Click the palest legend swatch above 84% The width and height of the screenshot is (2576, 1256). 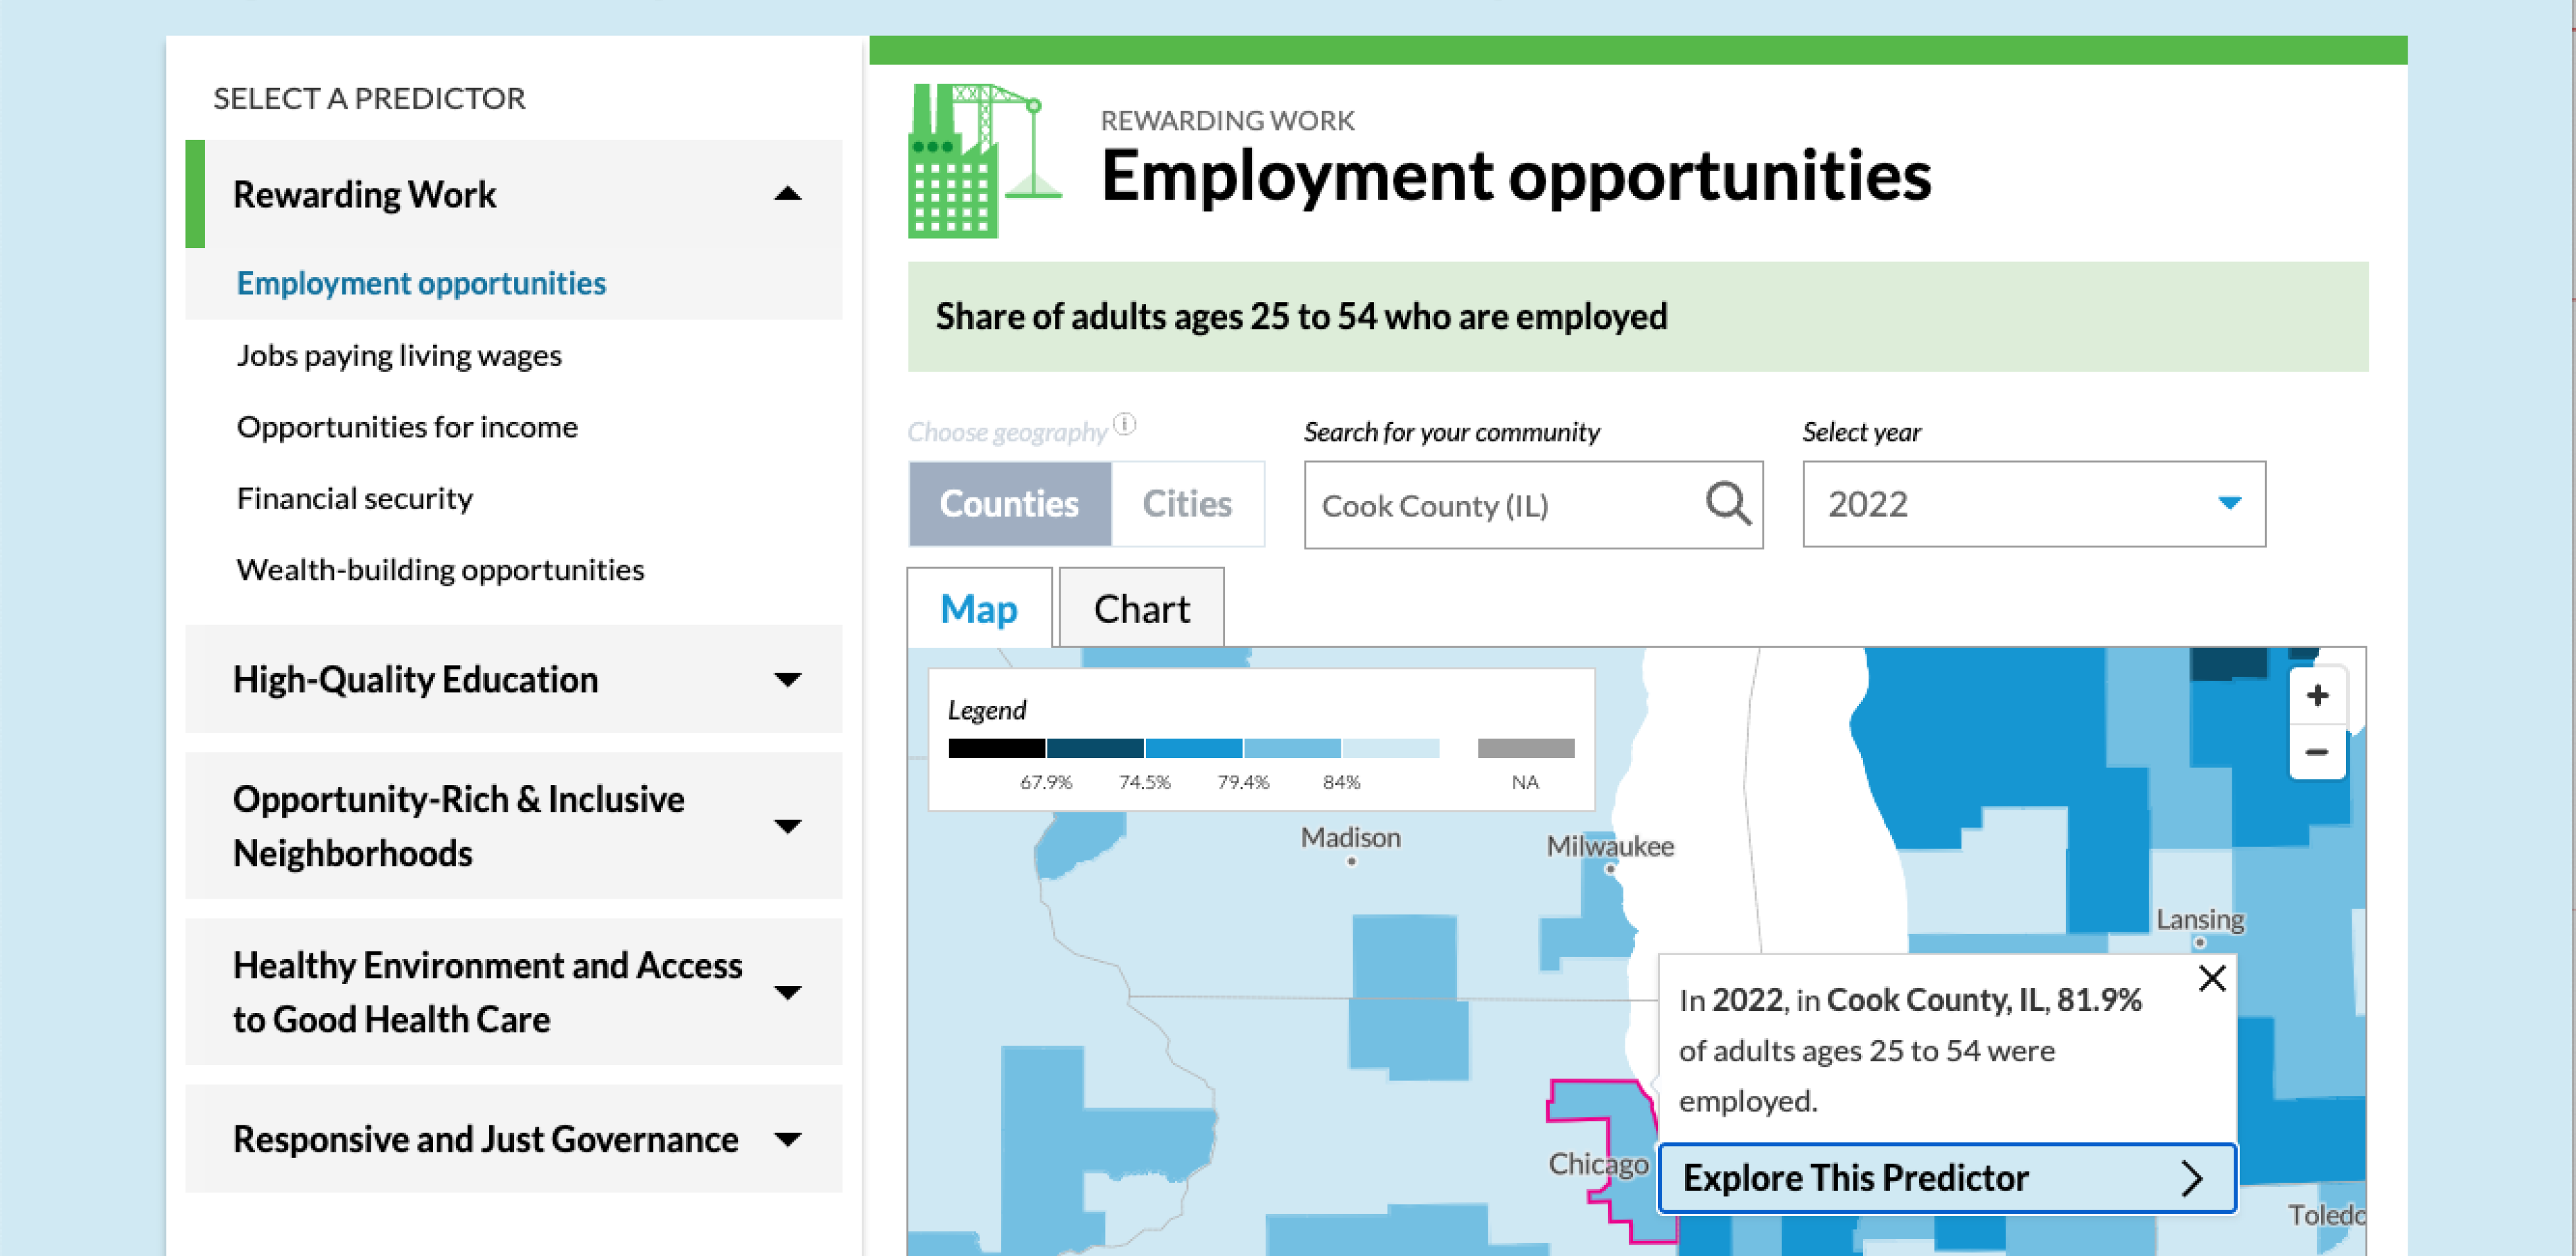click(1390, 747)
